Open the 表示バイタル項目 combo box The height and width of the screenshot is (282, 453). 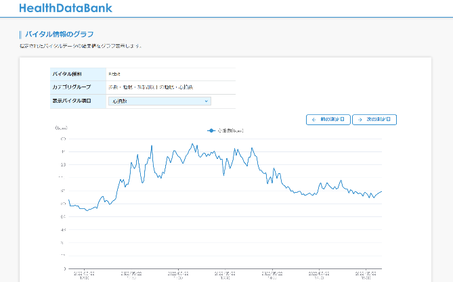(159, 101)
